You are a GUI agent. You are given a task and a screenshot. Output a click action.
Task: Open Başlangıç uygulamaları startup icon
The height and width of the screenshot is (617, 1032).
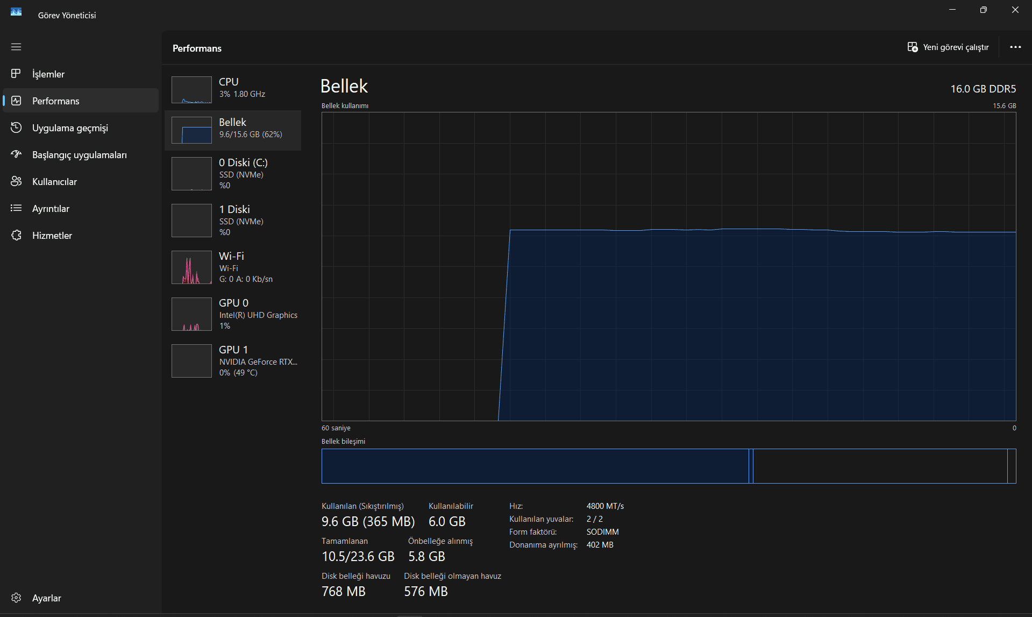point(16,154)
